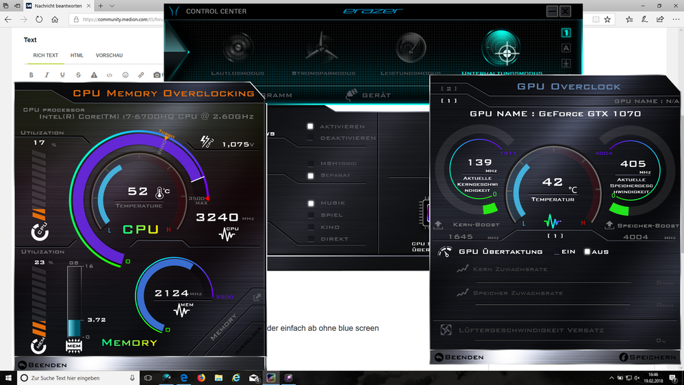Click the Kern-Boost upload arrow icon
The image size is (684, 385).
pyautogui.click(x=439, y=225)
